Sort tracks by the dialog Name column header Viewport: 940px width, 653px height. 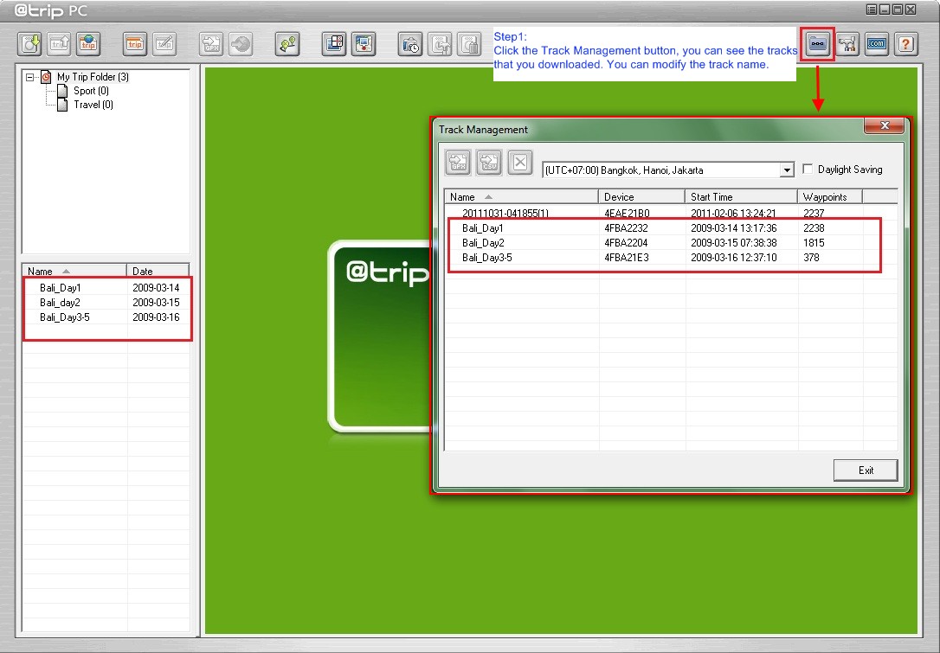click(522, 197)
